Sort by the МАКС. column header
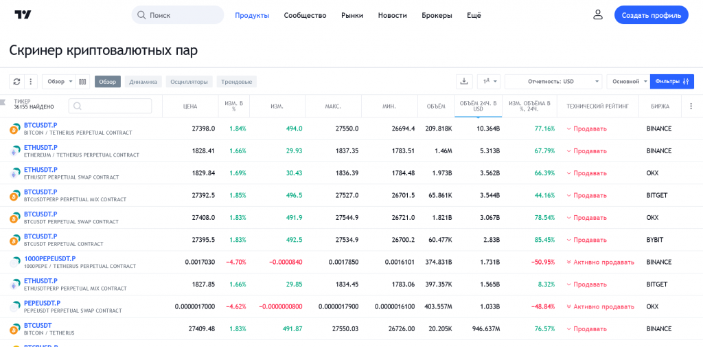 point(333,107)
